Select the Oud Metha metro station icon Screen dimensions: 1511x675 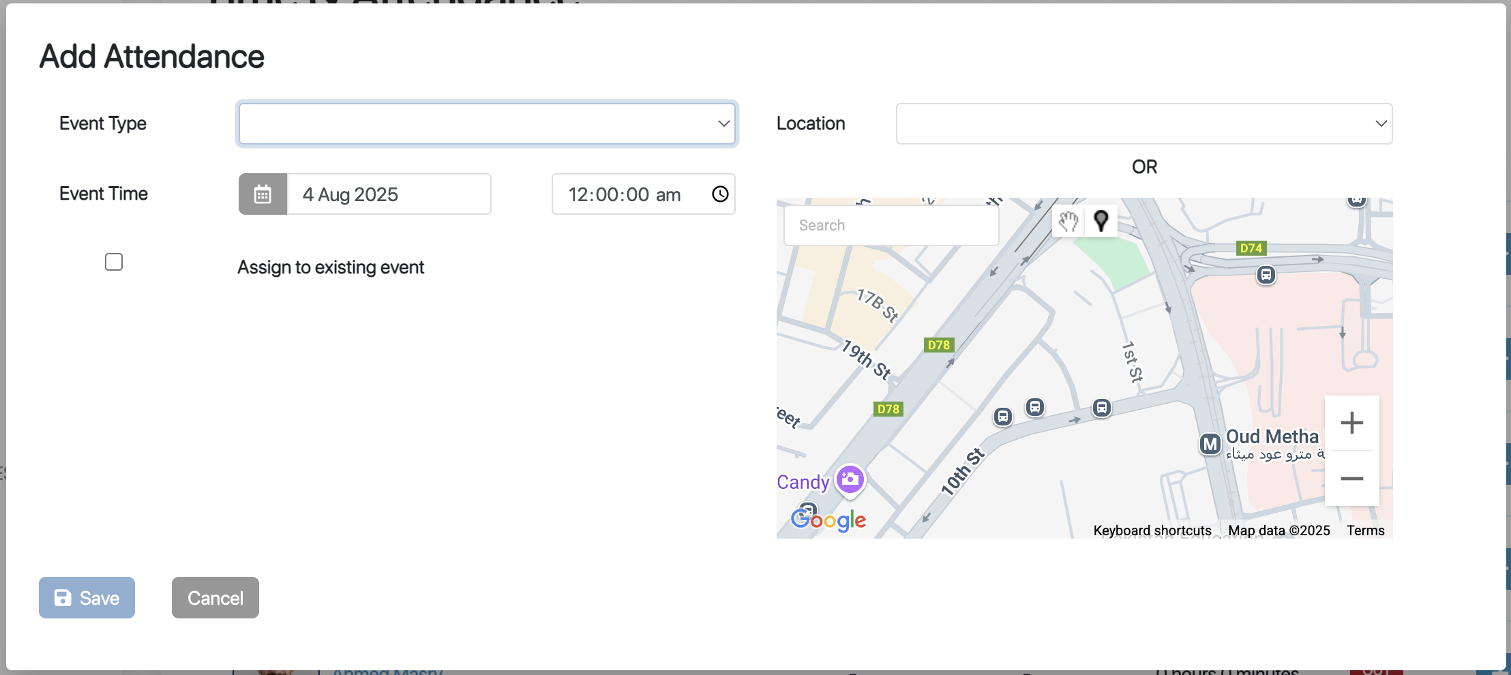(1210, 444)
